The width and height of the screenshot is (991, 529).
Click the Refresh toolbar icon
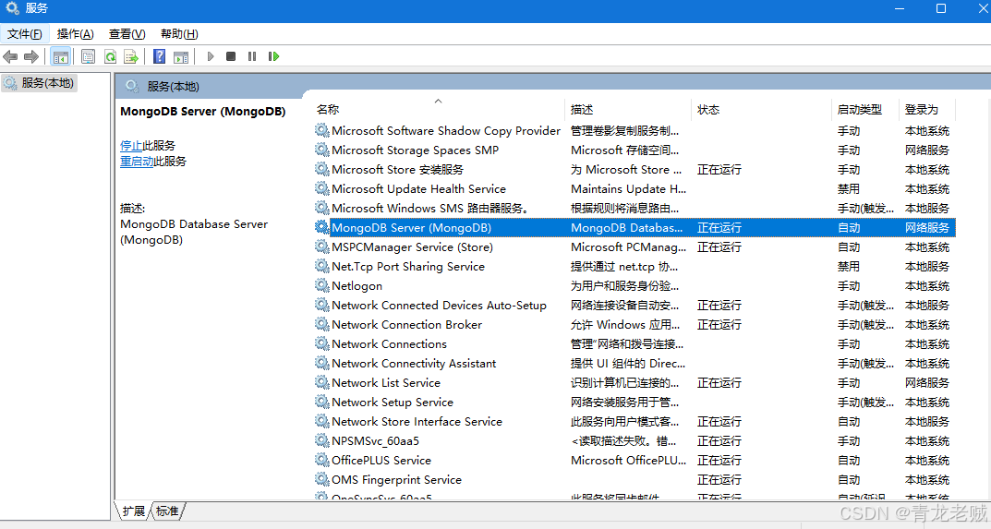[x=110, y=57]
